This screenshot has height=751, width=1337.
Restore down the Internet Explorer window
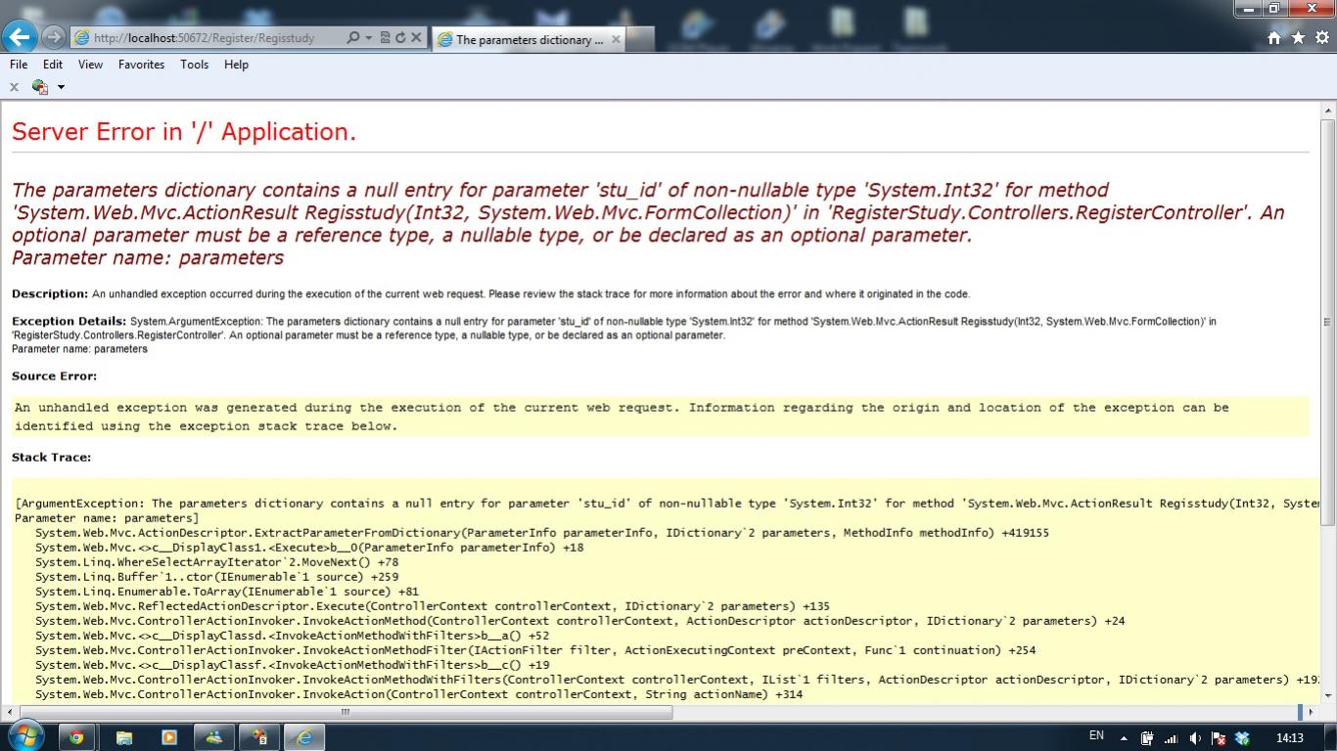point(1274,9)
